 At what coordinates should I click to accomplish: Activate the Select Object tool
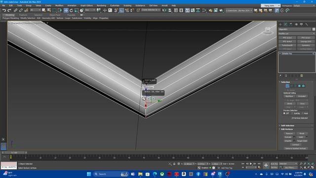tap(44, 10)
